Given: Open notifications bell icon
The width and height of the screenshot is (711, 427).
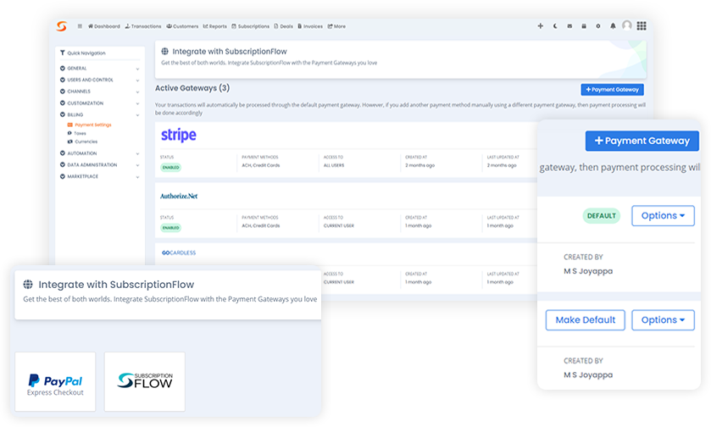Looking at the screenshot, I should point(613,26).
